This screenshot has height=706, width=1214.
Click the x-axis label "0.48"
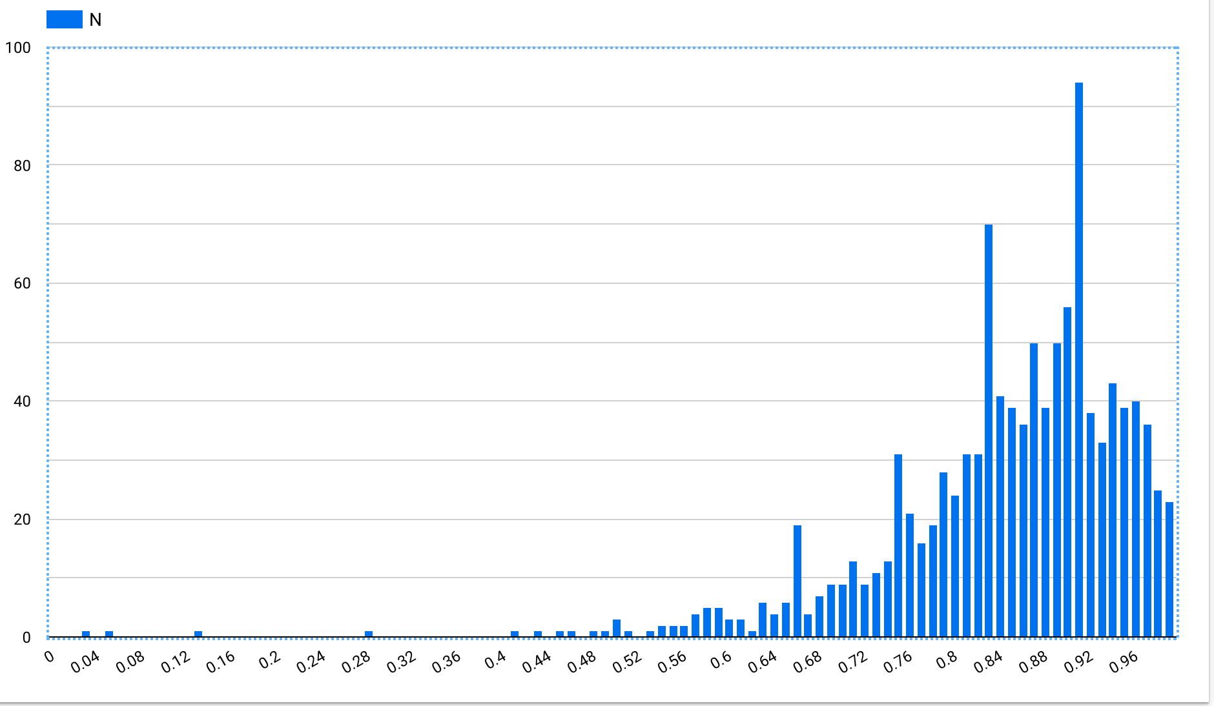pos(582,662)
